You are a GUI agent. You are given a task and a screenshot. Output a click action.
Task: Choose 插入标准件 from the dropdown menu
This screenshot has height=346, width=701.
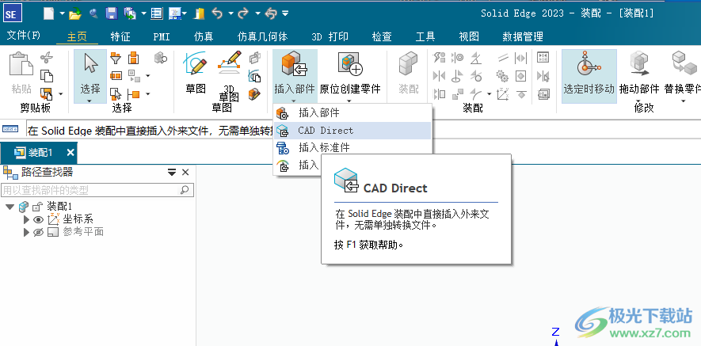(x=352, y=147)
